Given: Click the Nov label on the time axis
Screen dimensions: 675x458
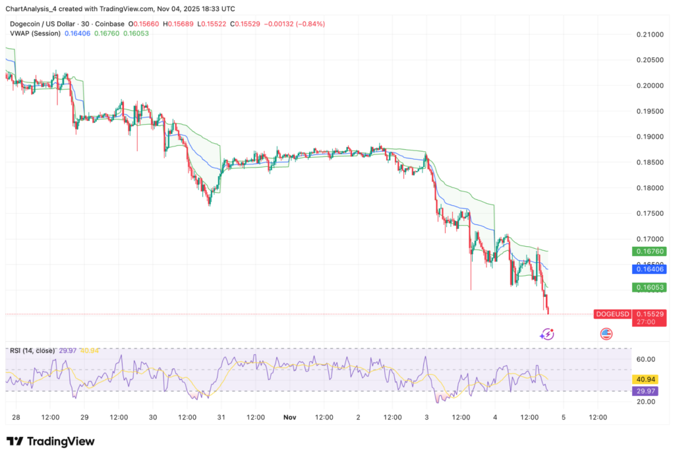Looking at the screenshot, I should [290, 417].
